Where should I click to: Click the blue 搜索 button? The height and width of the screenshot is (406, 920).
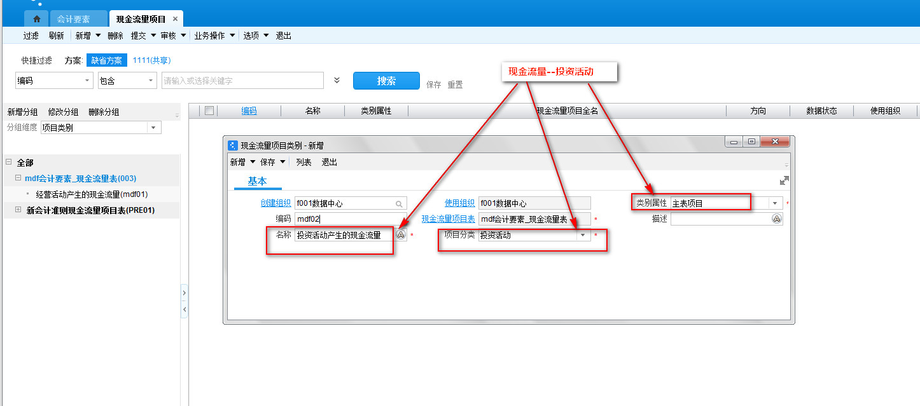[386, 81]
